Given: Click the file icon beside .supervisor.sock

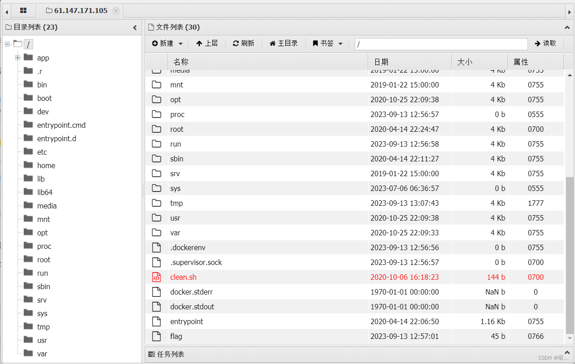Looking at the screenshot, I should [x=156, y=262].
